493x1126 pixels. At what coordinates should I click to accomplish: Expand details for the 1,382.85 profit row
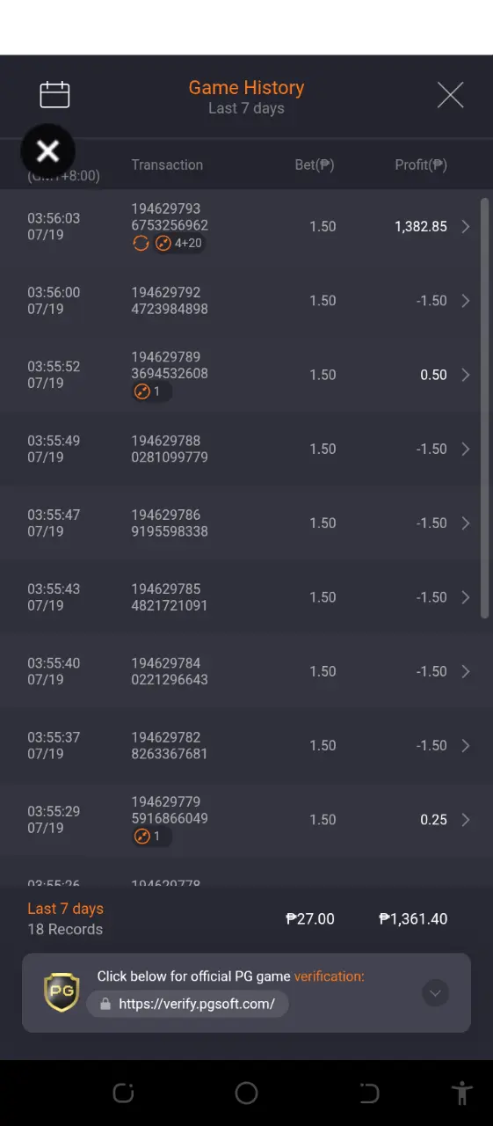pos(466,227)
